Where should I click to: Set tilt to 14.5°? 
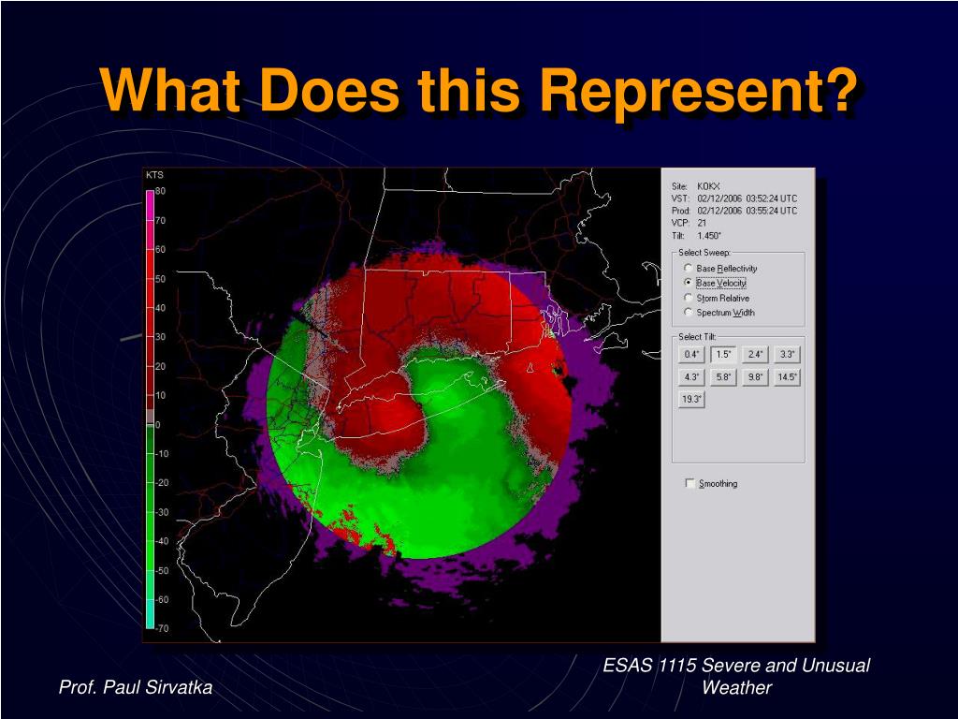click(787, 377)
